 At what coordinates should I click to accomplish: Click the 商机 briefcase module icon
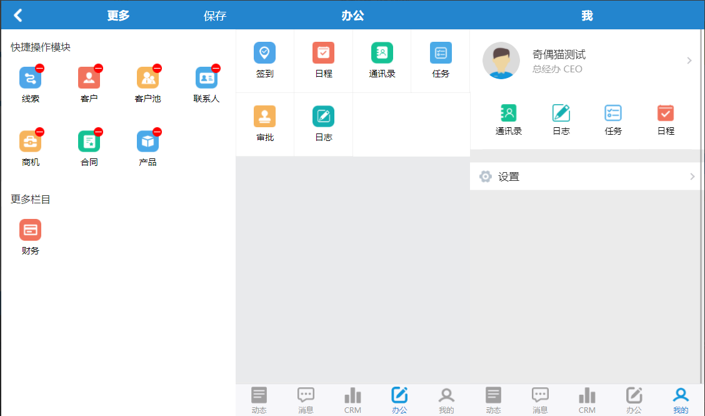[30, 142]
